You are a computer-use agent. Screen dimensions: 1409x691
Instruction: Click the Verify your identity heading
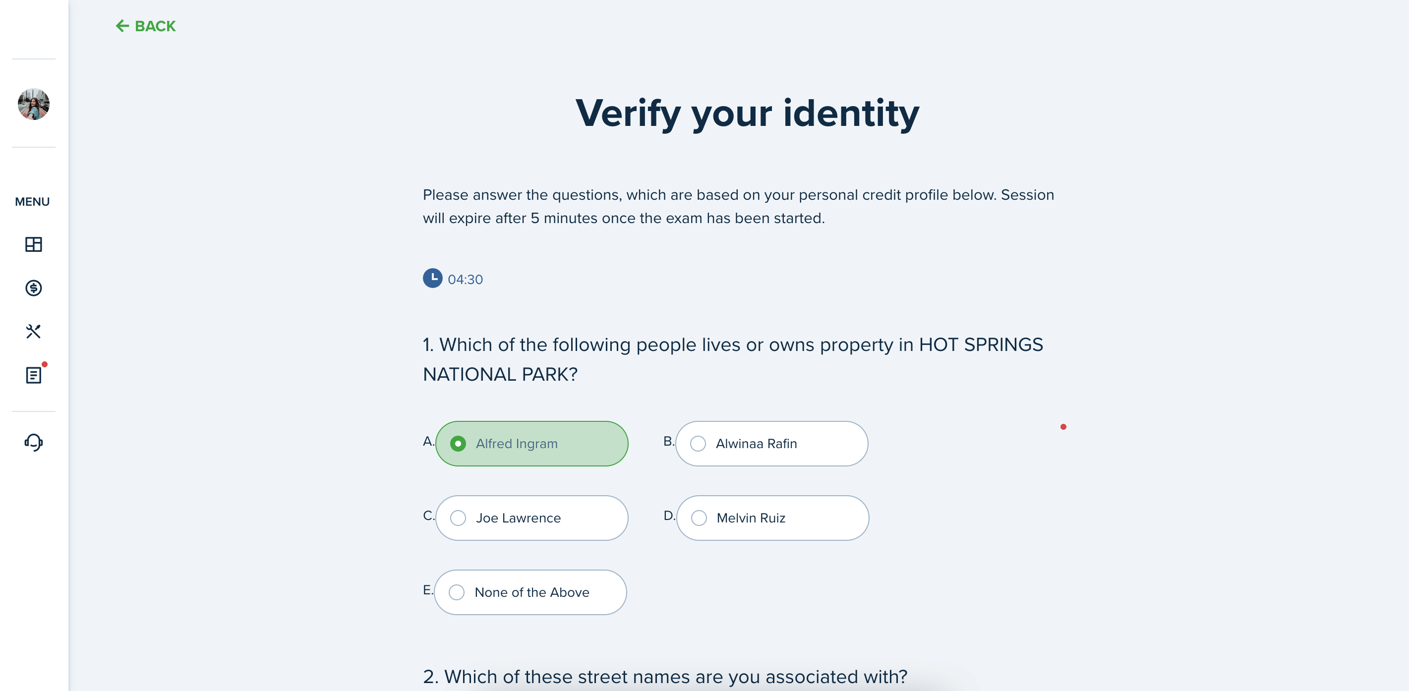747,113
